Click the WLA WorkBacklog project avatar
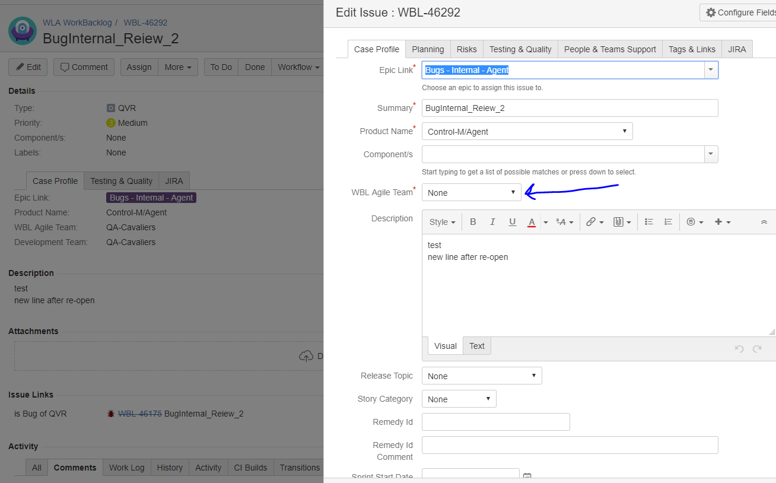Viewport: 776px width, 483px height. click(23, 31)
